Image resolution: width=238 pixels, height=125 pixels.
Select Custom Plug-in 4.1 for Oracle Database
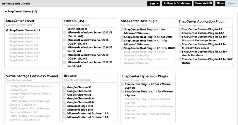[180, 52]
